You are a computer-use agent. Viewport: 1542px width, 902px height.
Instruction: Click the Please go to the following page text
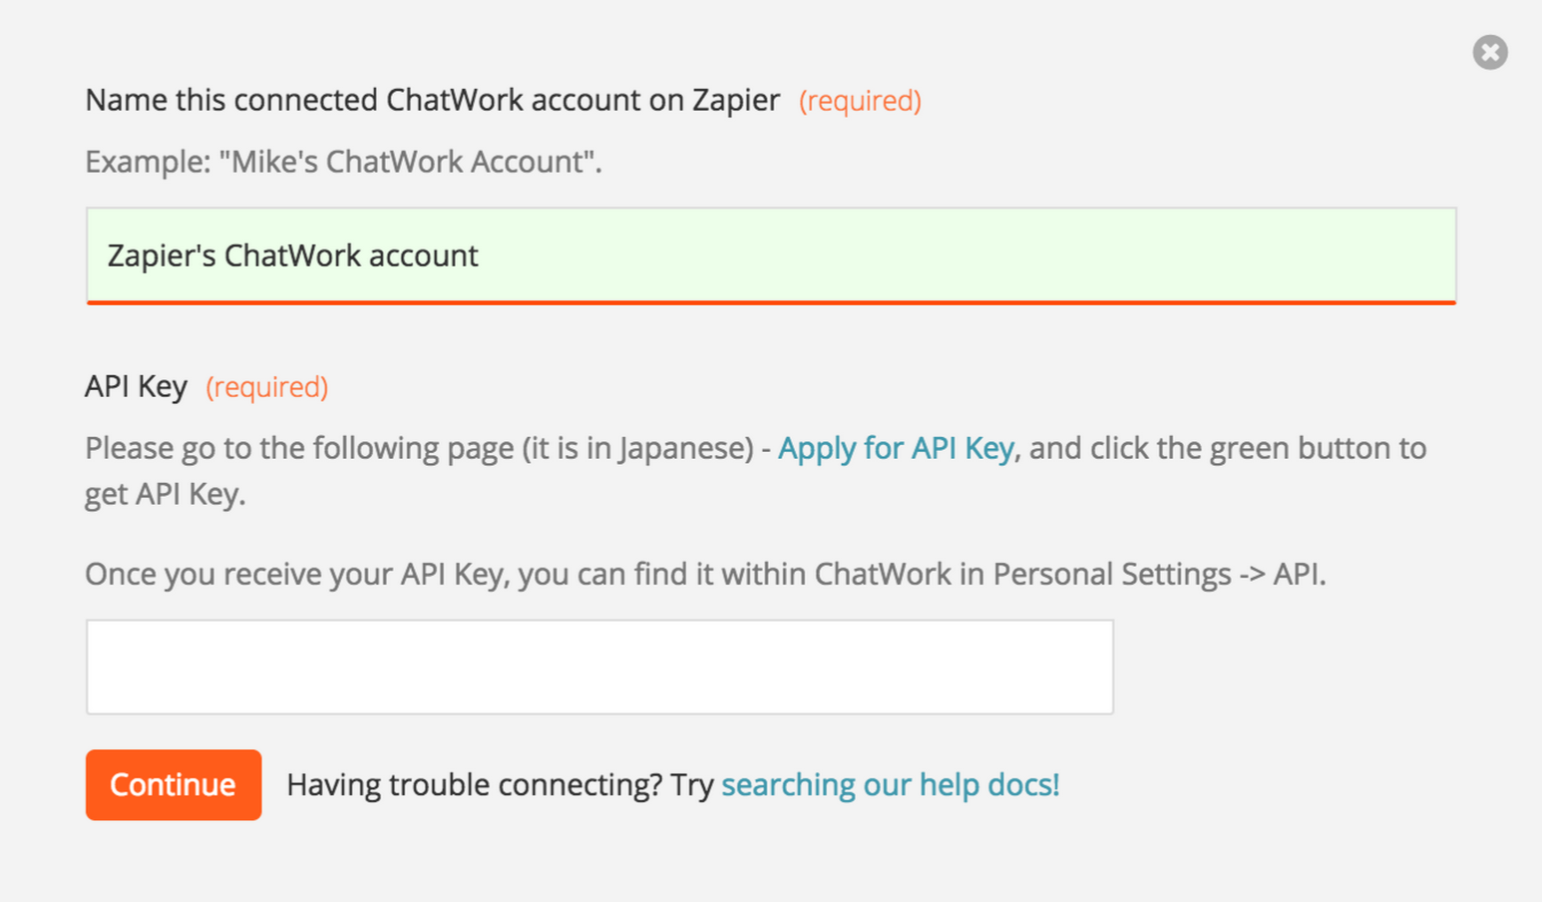pos(300,448)
